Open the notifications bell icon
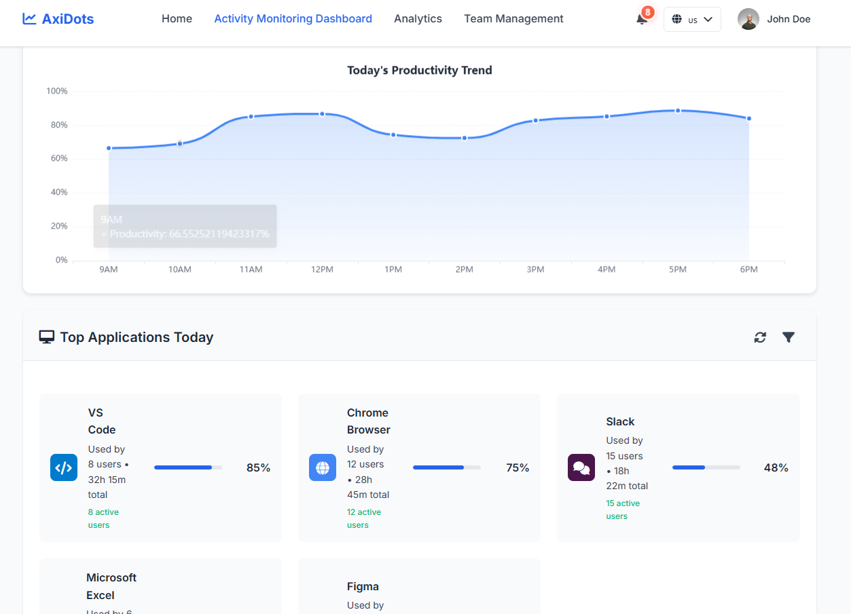The width and height of the screenshot is (851, 614). [642, 19]
